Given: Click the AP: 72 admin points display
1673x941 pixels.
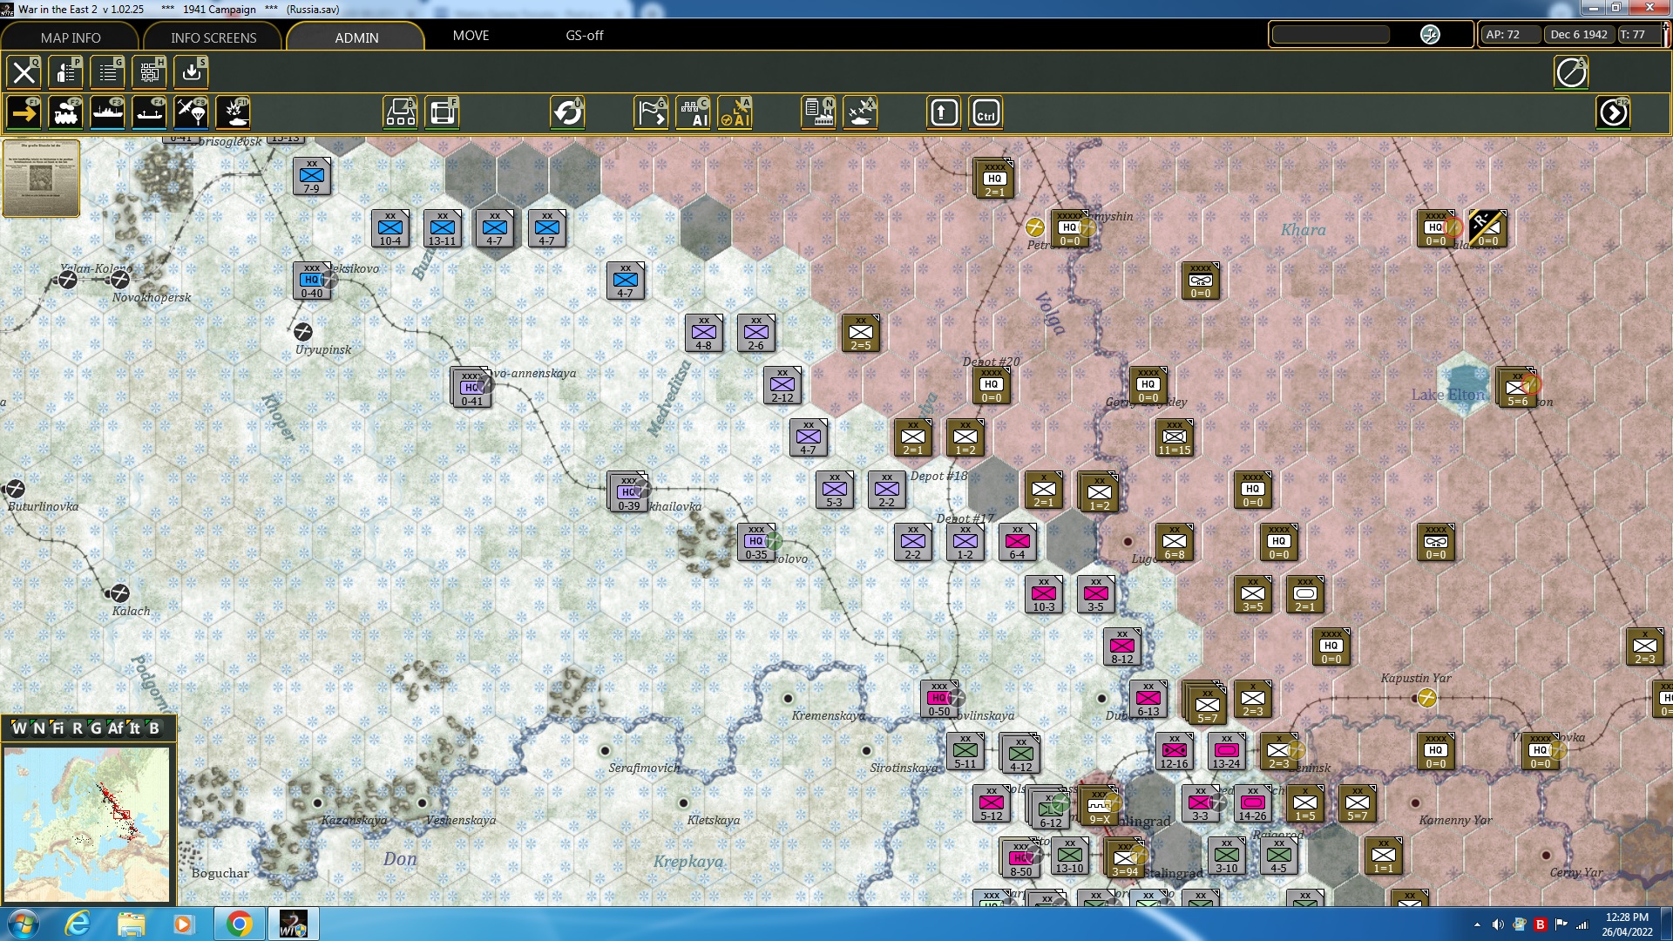Looking at the screenshot, I should pyautogui.click(x=1510, y=35).
